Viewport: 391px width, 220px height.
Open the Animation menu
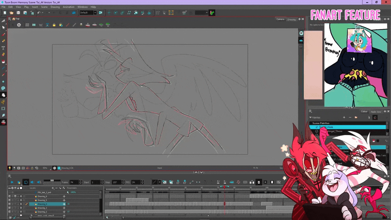[69, 7]
